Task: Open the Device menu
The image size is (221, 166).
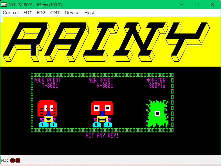Action: (x=72, y=12)
